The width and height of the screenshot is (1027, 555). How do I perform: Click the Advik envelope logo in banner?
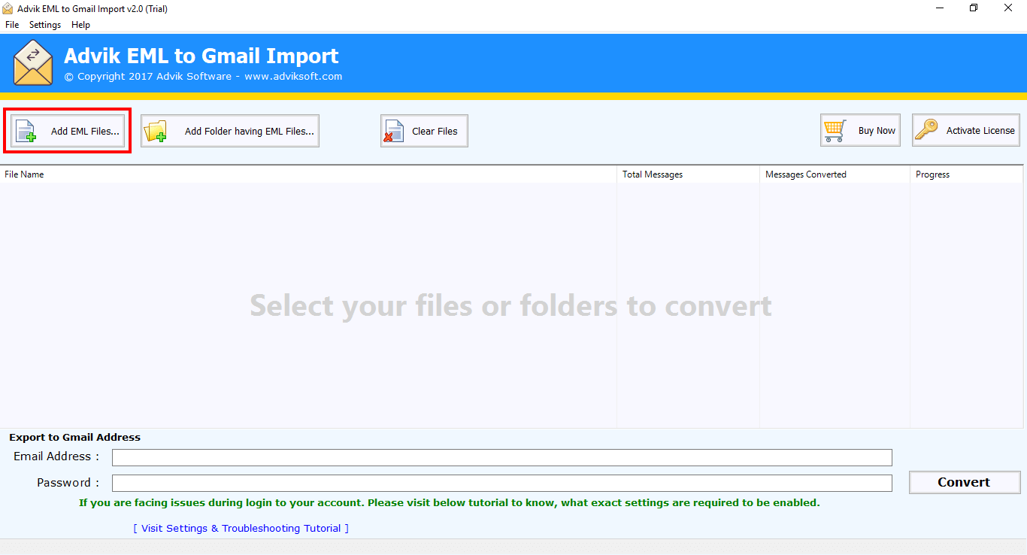[33, 62]
